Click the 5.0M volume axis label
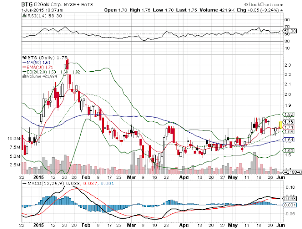The width and height of the screenshot is (302, 229). coord(15,156)
